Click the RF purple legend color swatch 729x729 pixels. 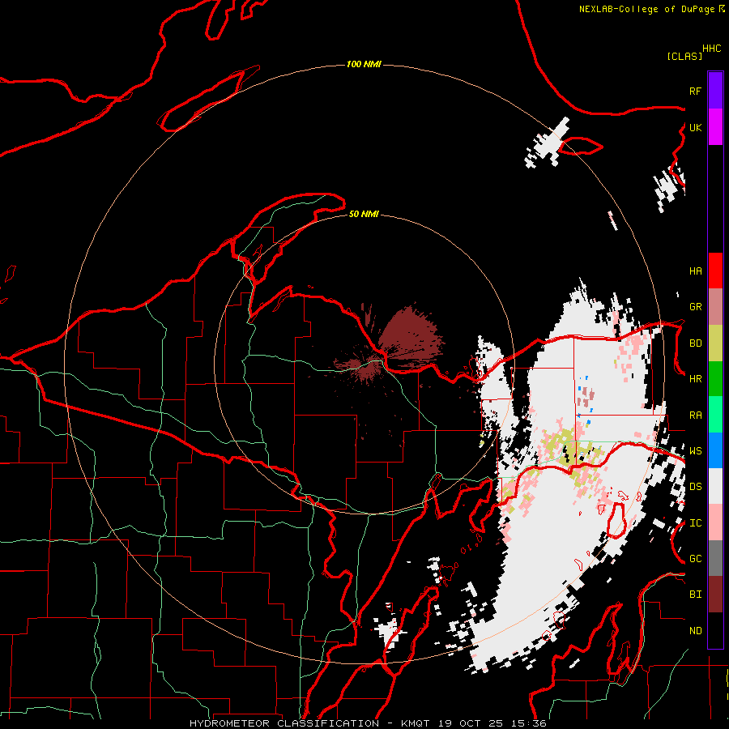coord(715,91)
